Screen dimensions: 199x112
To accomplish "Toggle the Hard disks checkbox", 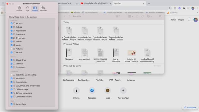I will click(12, 78).
